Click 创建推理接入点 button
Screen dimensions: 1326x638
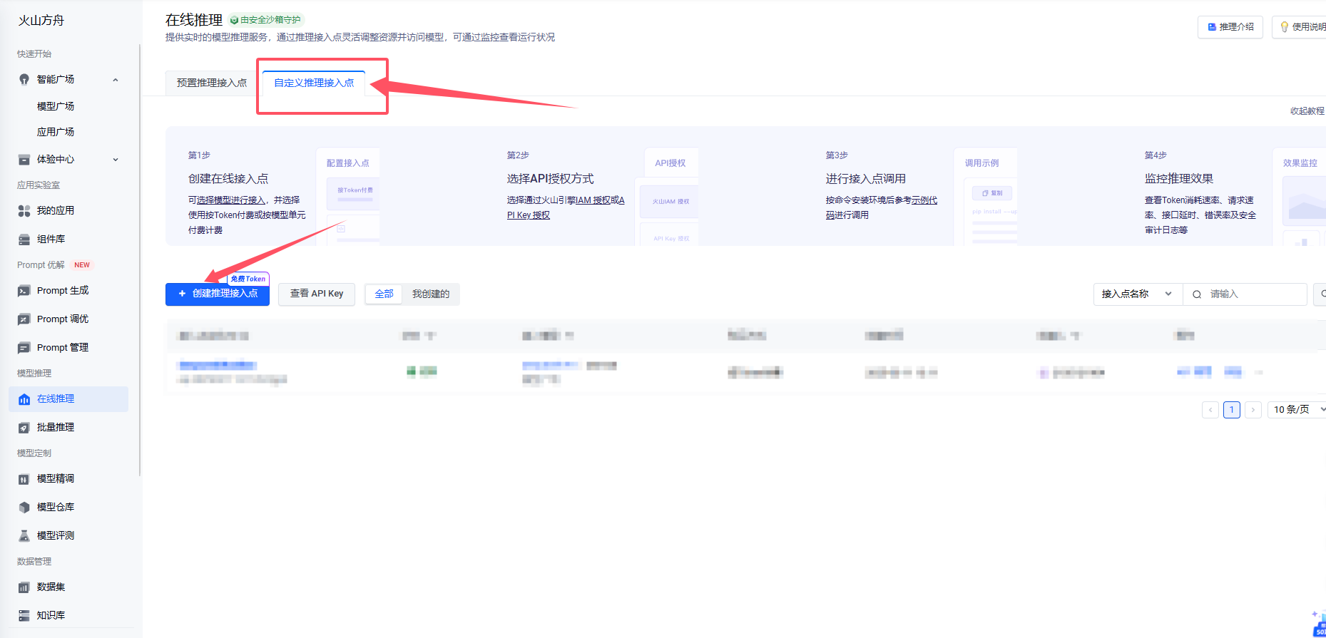pyautogui.click(x=218, y=294)
